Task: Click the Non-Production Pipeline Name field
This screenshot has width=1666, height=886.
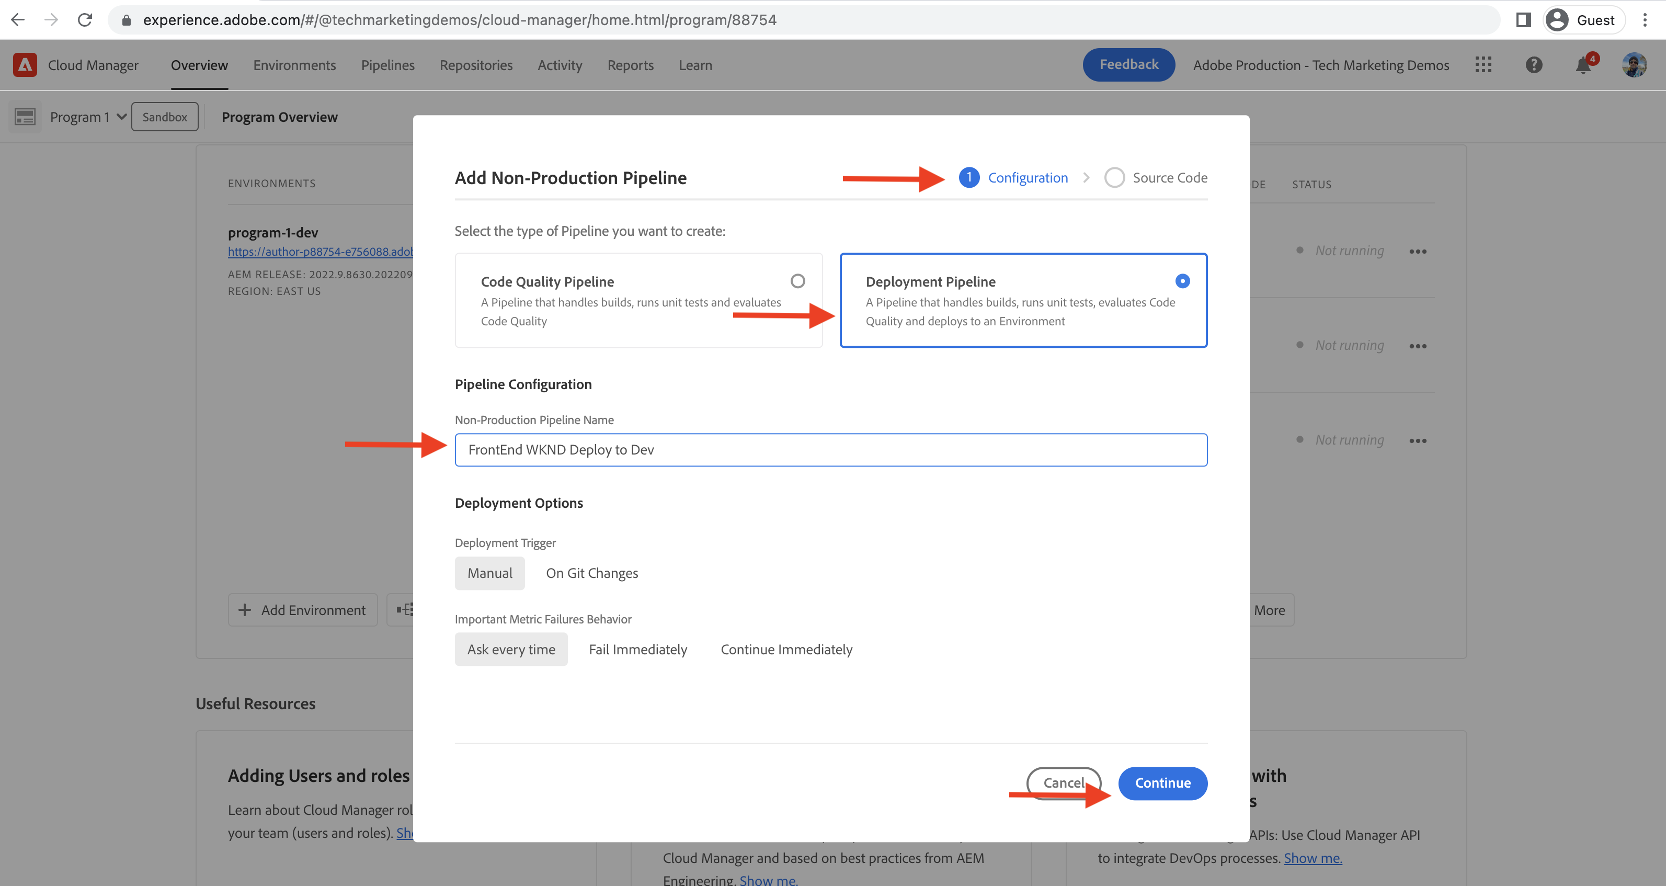Action: tap(830, 450)
